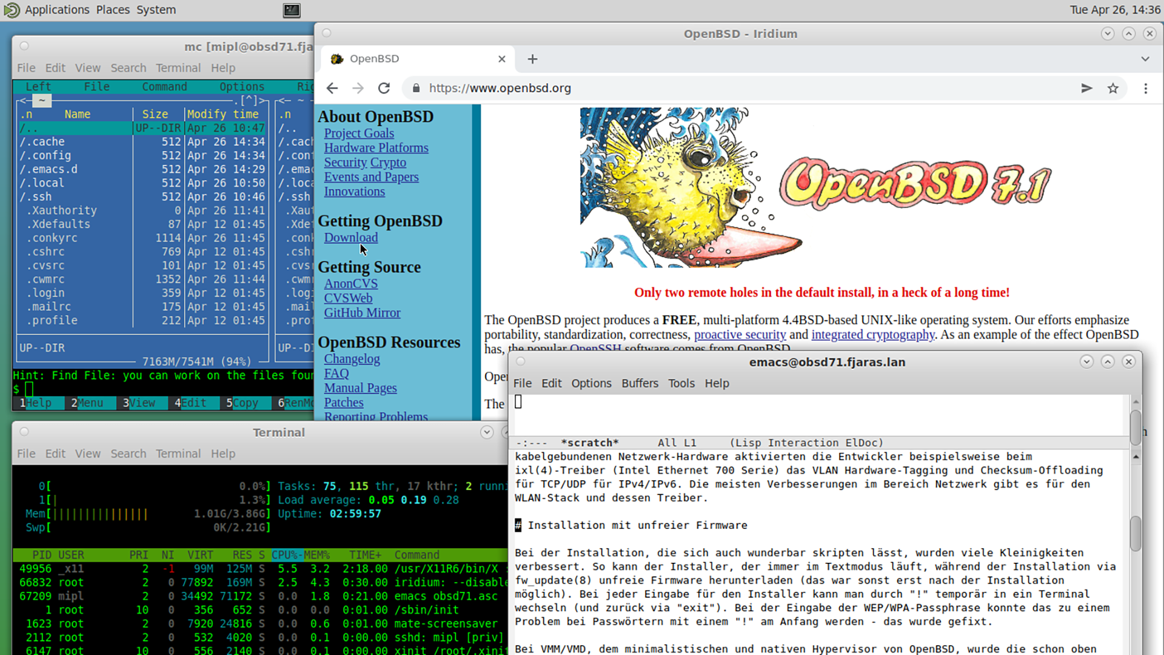Expand the tab search dropdown chevron
The height and width of the screenshot is (655, 1164).
tap(1145, 59)
